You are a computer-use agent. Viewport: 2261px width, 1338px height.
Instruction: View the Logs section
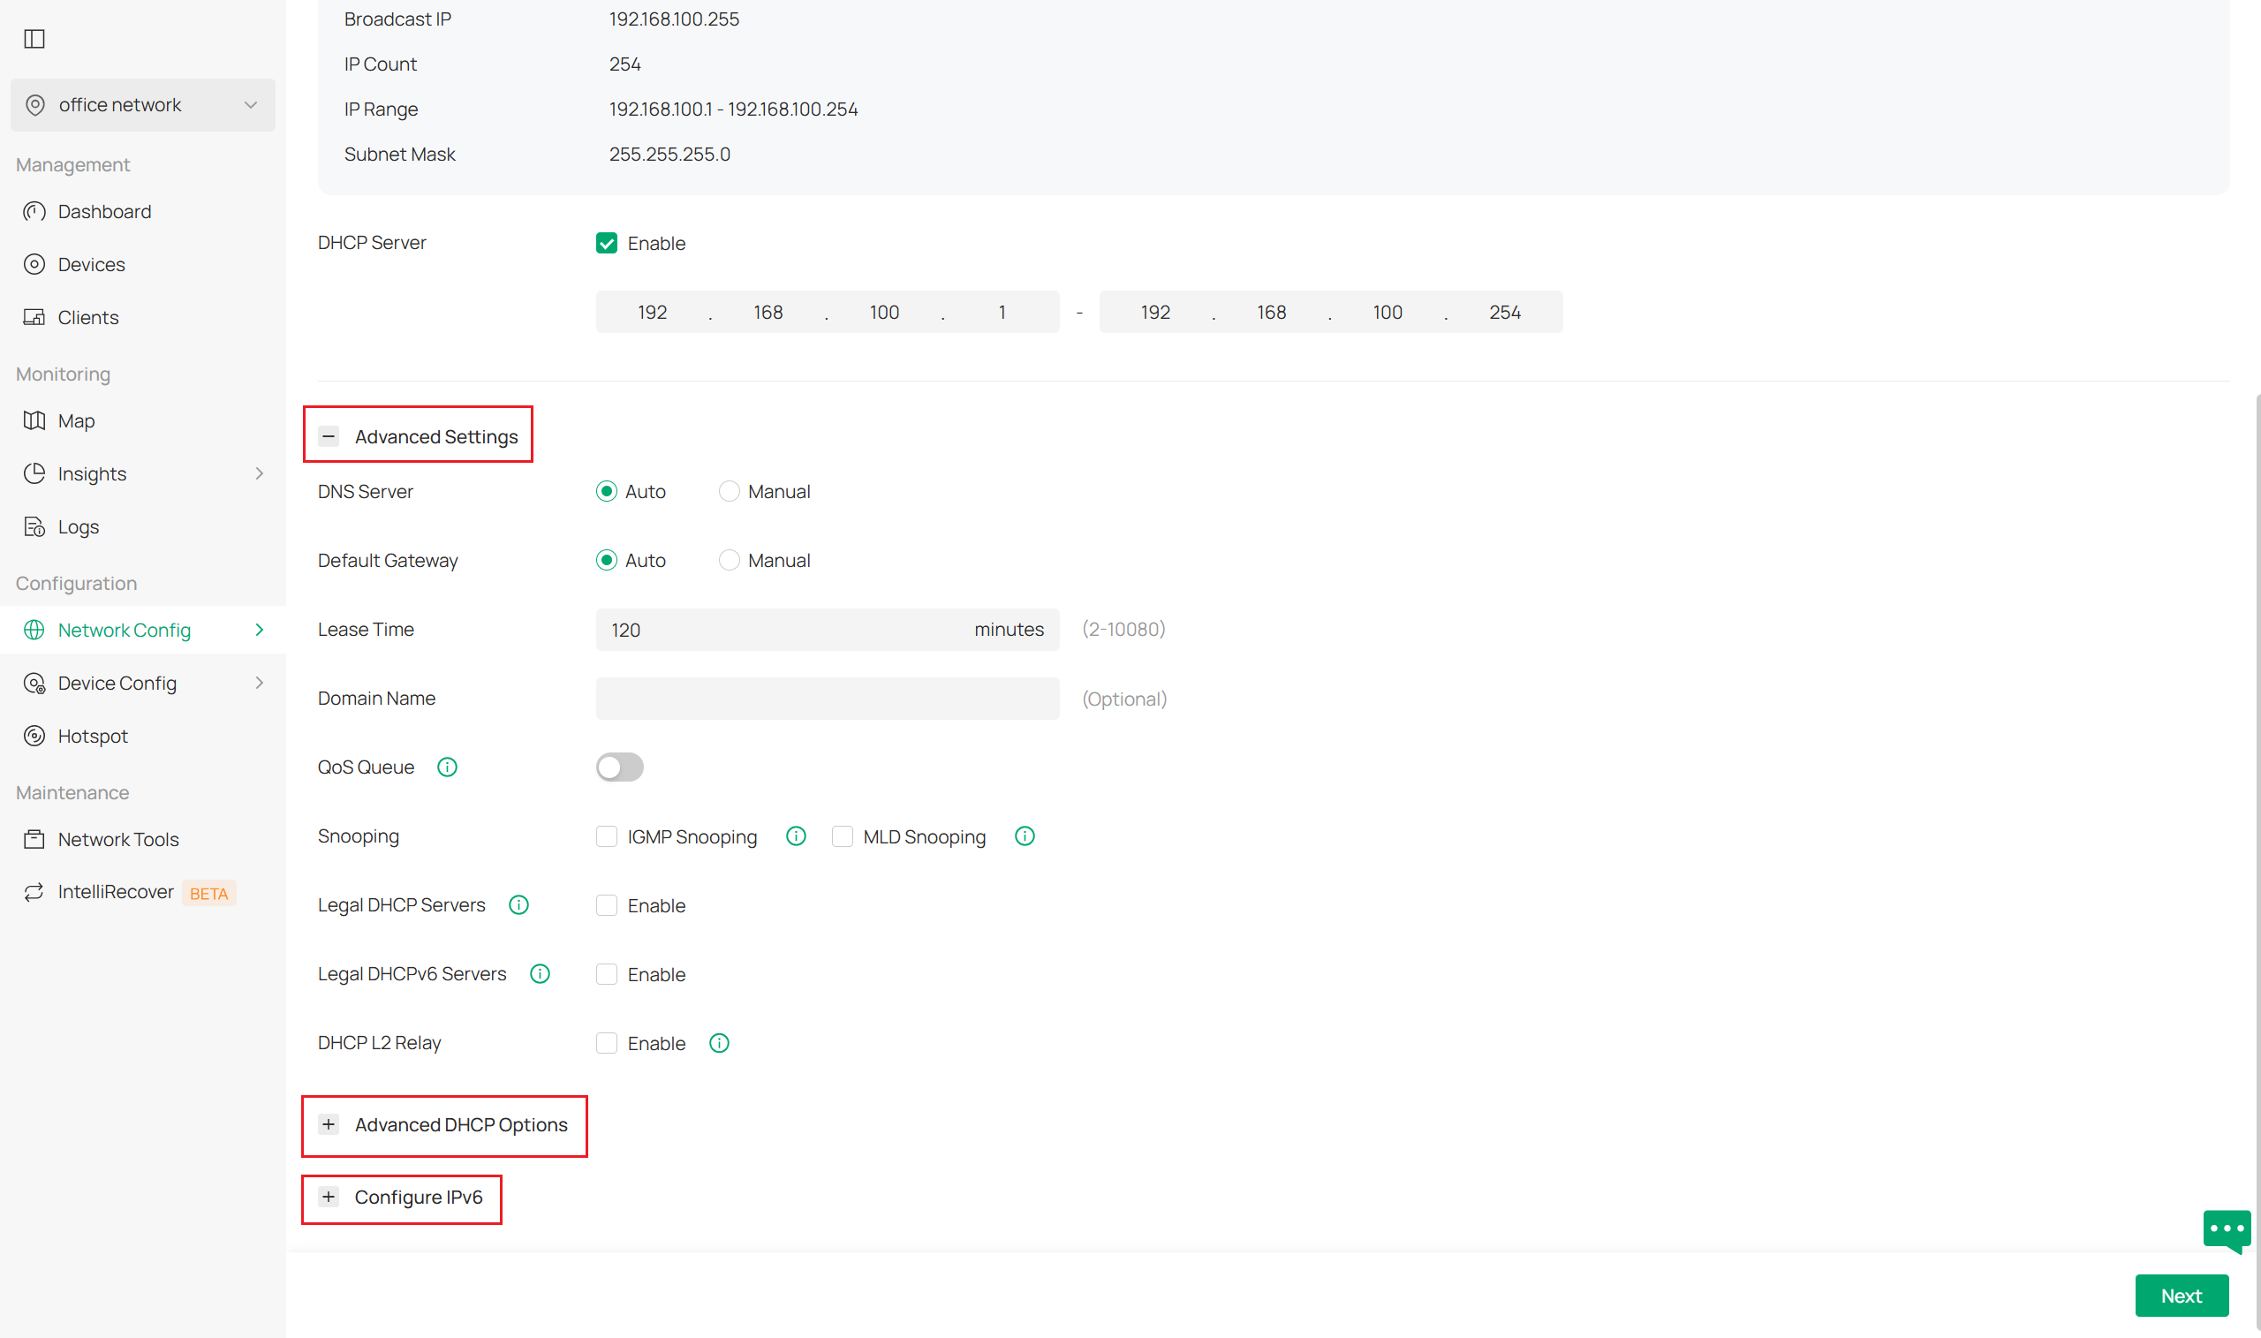78,525
